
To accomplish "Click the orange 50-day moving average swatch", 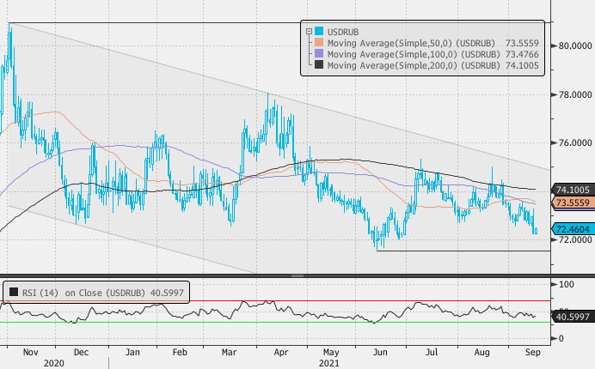I will [319, 43].
